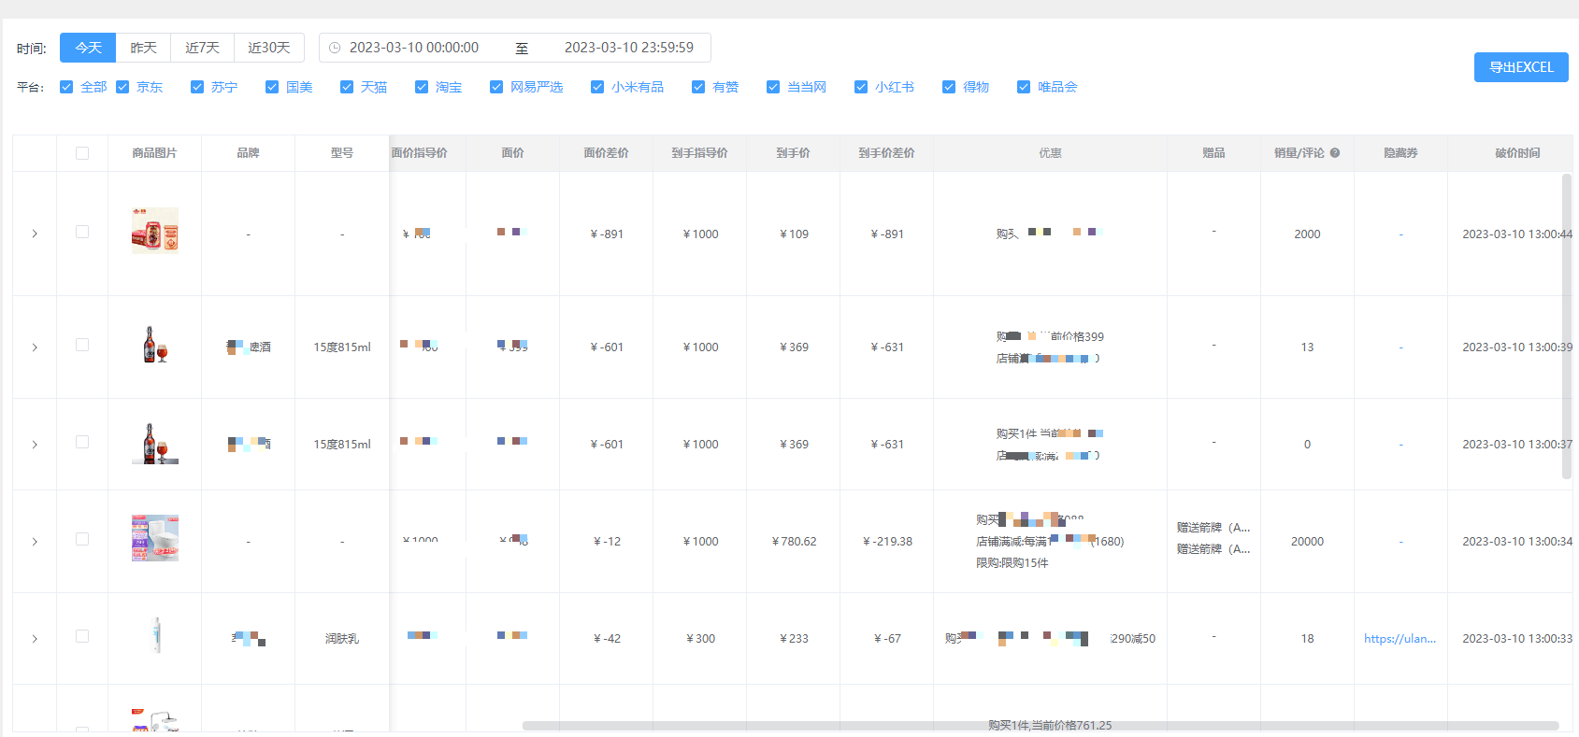Toggle the 当当网 platform checkbox
The image size is (1579, 737).
click(x=773, y=87)
